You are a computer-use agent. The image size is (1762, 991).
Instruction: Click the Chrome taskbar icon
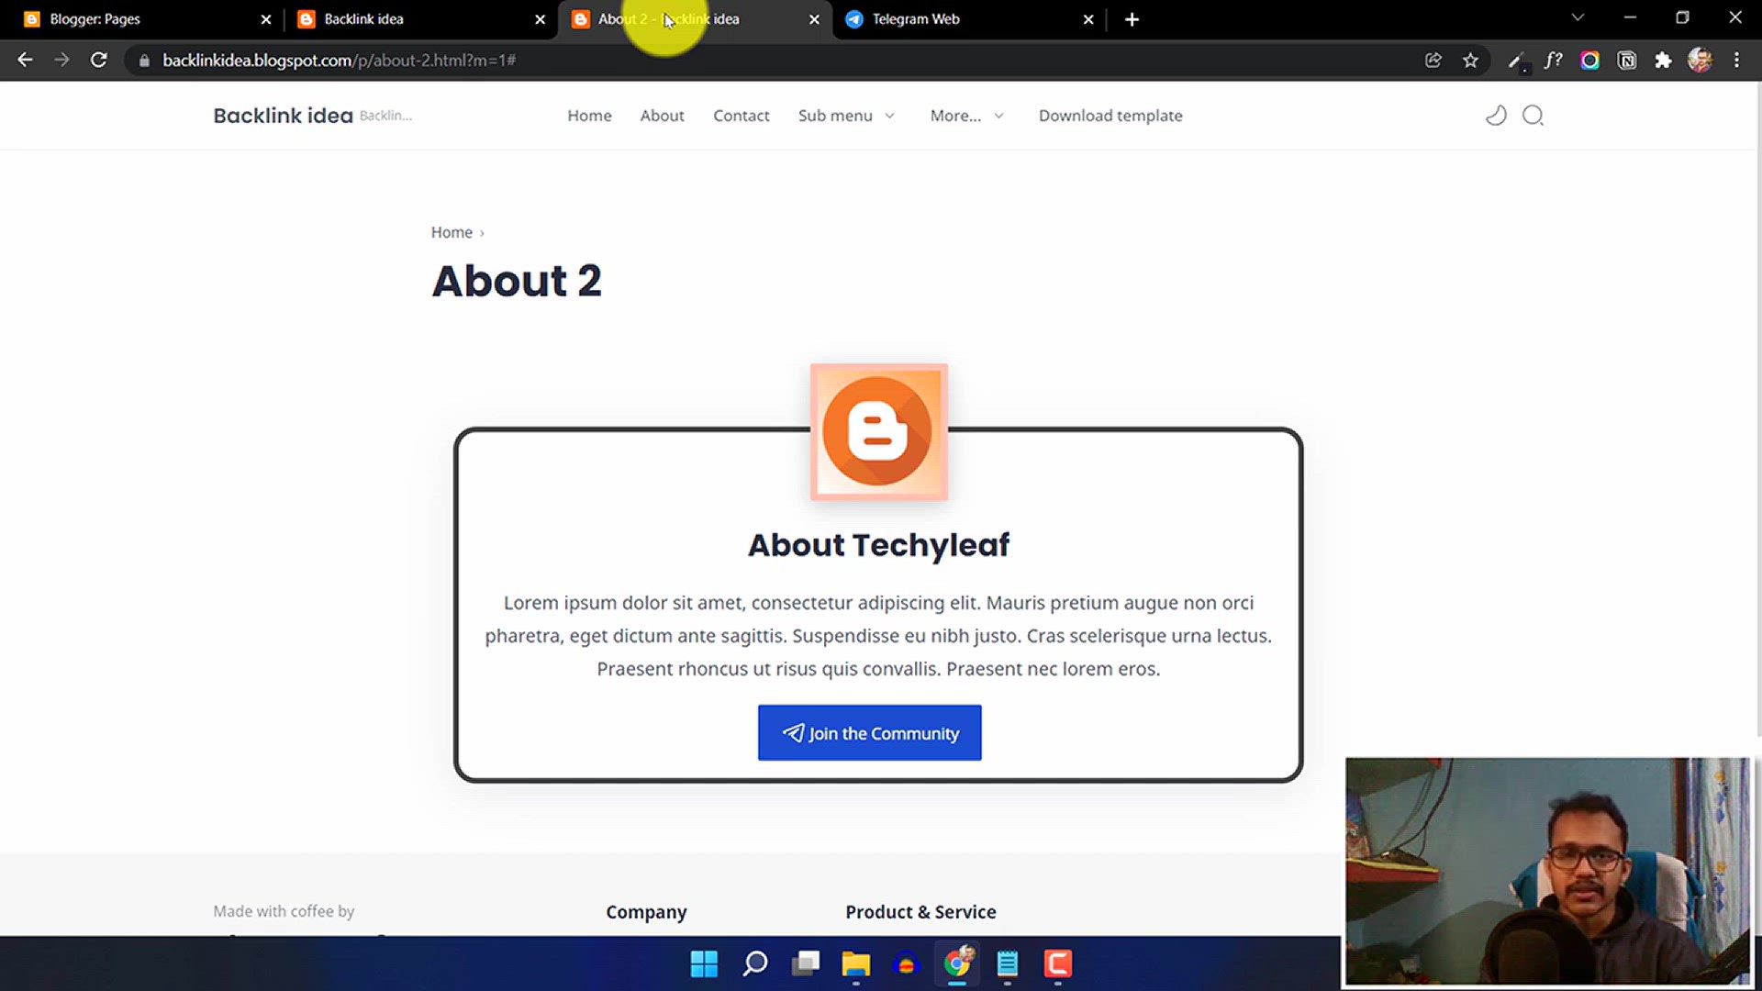[x=957, y=963]
